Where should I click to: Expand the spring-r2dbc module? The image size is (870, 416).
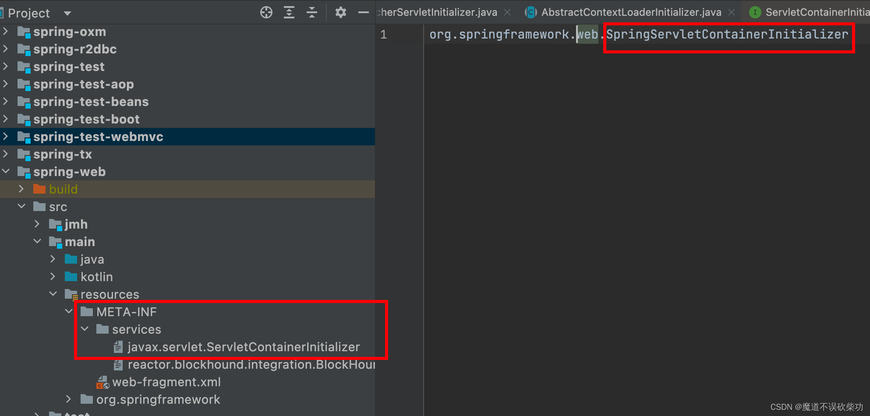click(x=6, y=49)
